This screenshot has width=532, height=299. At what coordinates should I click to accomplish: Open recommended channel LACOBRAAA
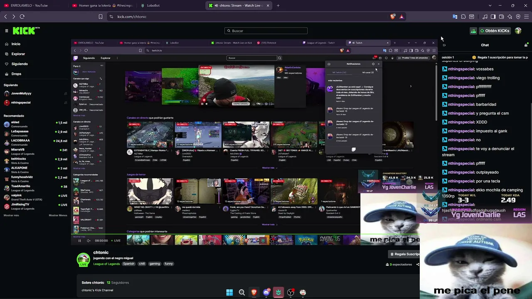[35, 142]
